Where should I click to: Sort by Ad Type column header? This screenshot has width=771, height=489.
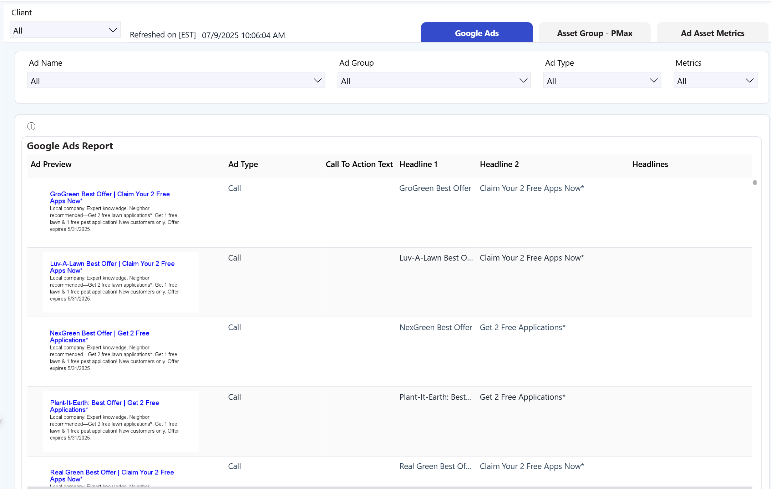pyautogui.click(x=243, y=164)
